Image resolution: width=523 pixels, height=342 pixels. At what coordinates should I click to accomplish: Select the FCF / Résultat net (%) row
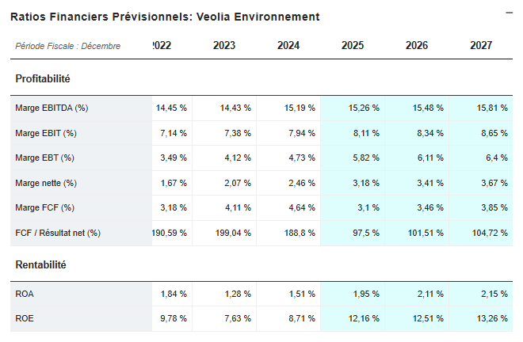(x=58, y=233)
